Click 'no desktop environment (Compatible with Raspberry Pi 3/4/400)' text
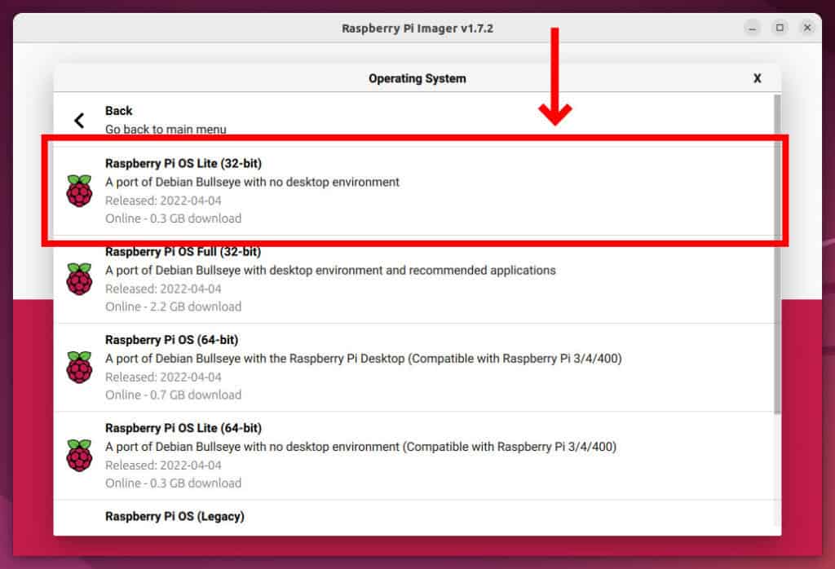 pos(443,447)
